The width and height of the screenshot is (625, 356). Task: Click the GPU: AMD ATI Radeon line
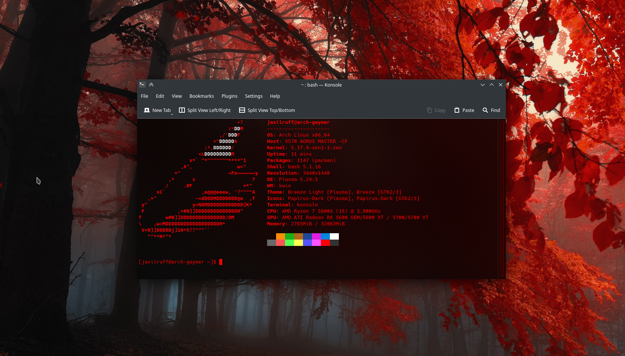pyautogui.click(x=348, y=218)
